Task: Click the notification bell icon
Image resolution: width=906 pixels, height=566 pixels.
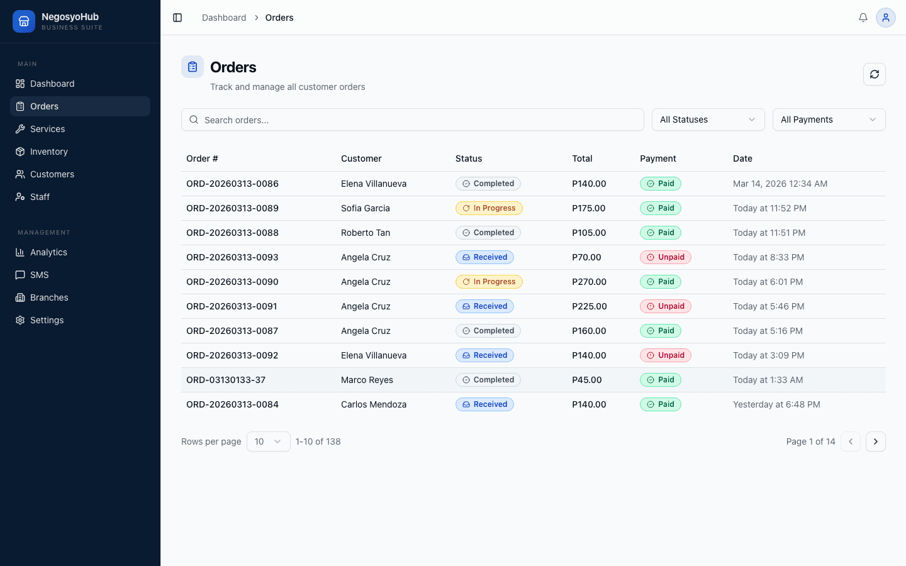Action: [x=863, y=18]
